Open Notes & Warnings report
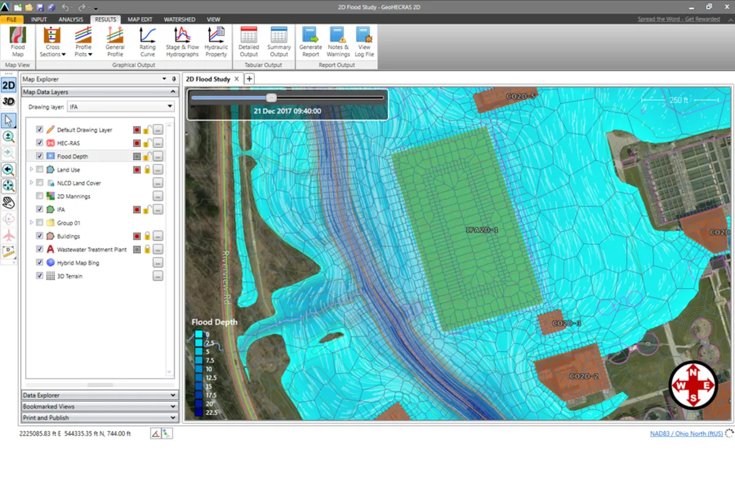The height and width of the screenshot is (490, 735). (x=338, y=42)
